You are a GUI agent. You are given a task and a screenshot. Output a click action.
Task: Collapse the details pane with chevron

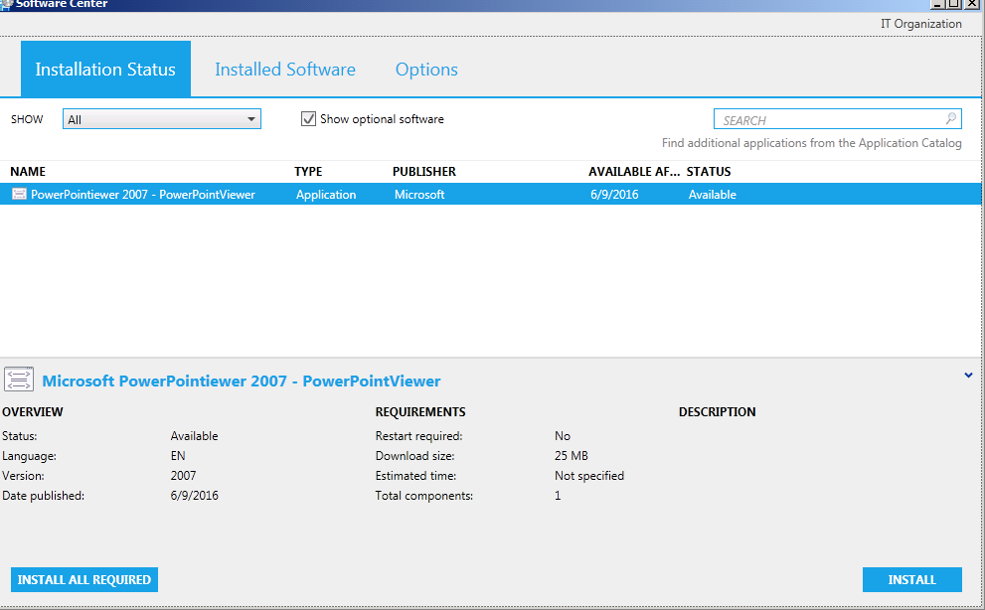pyautogui.click(x=968, y=376)
